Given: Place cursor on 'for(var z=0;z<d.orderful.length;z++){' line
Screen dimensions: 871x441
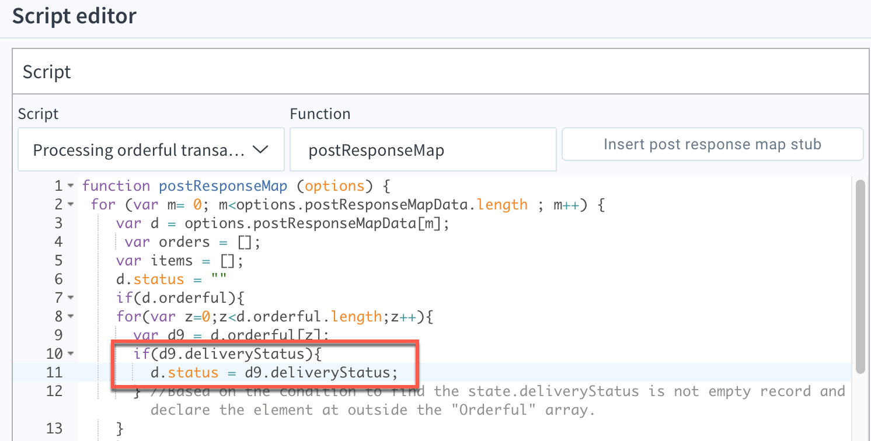Looking at the screenshot, I should (274, 317).
